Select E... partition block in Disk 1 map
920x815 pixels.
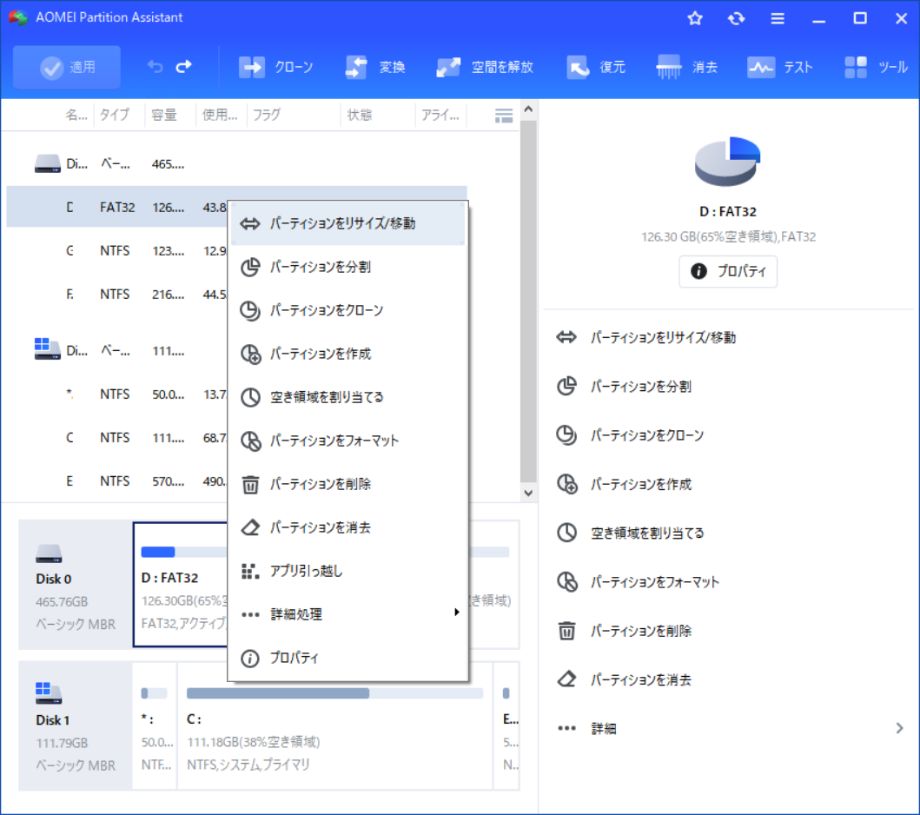[507, 726]
